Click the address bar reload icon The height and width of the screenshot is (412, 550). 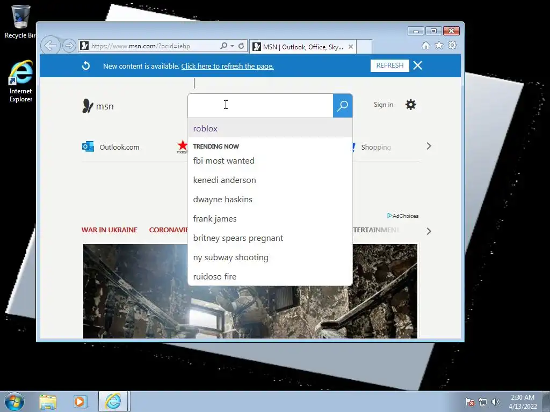click(241, 46)
